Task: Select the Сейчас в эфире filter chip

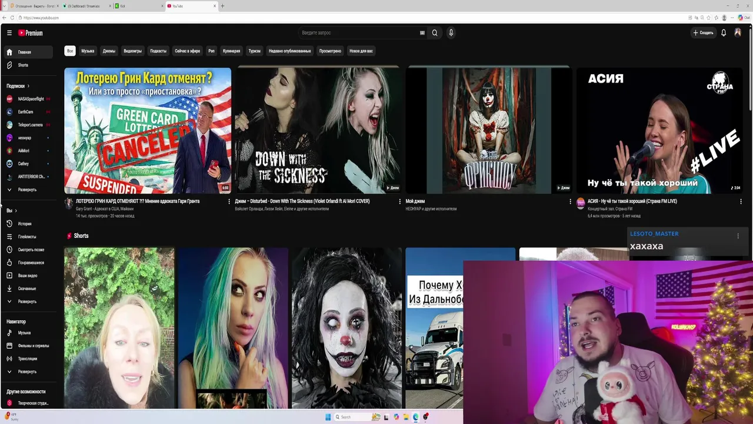Action: (x=187, y=51)
